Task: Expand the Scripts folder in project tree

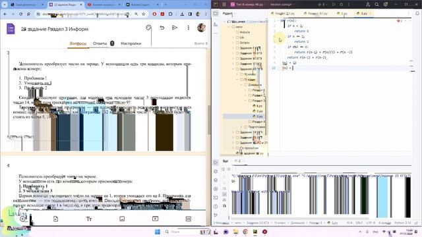Action: tap(233, 42)
